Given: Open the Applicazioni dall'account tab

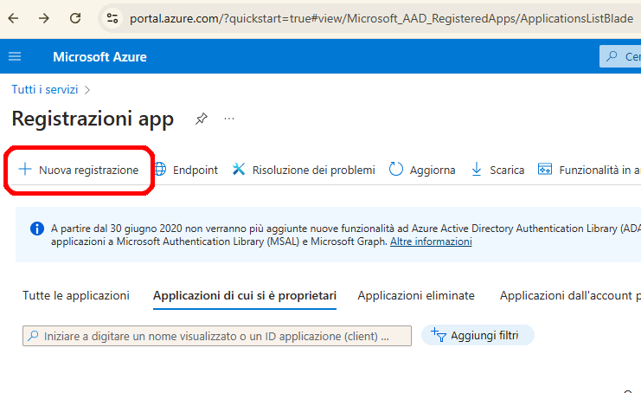Looking at the screenshot, I should [570, 296].
